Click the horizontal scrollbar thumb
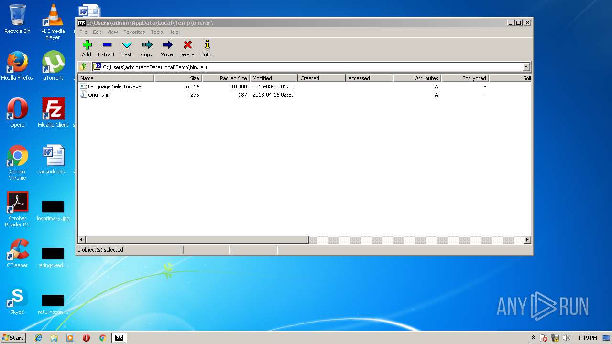This screenshot has height=344, width=612. pyautogui.click(x=197, y=239)
